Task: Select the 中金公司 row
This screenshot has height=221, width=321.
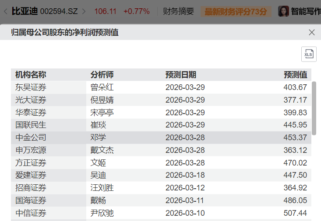Action: (161, 138)
